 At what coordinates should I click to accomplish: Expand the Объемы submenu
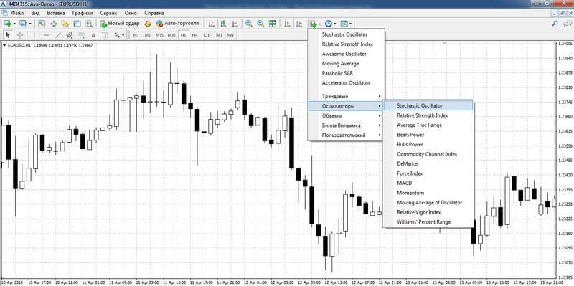click(347, 115)
